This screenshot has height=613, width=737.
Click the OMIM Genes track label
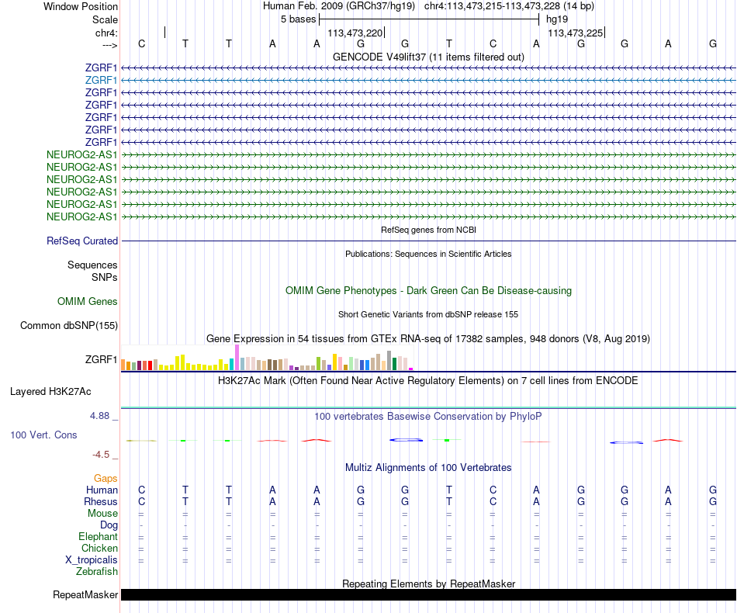point(88,301)
